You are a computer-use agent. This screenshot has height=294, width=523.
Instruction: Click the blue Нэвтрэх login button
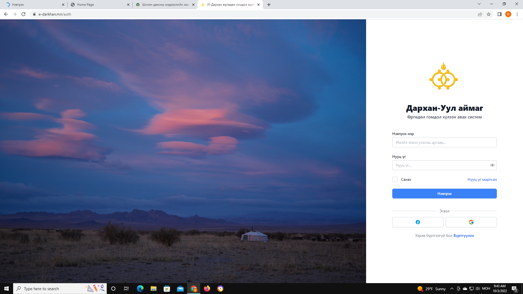pyautogui.click(x=444, y=194)
